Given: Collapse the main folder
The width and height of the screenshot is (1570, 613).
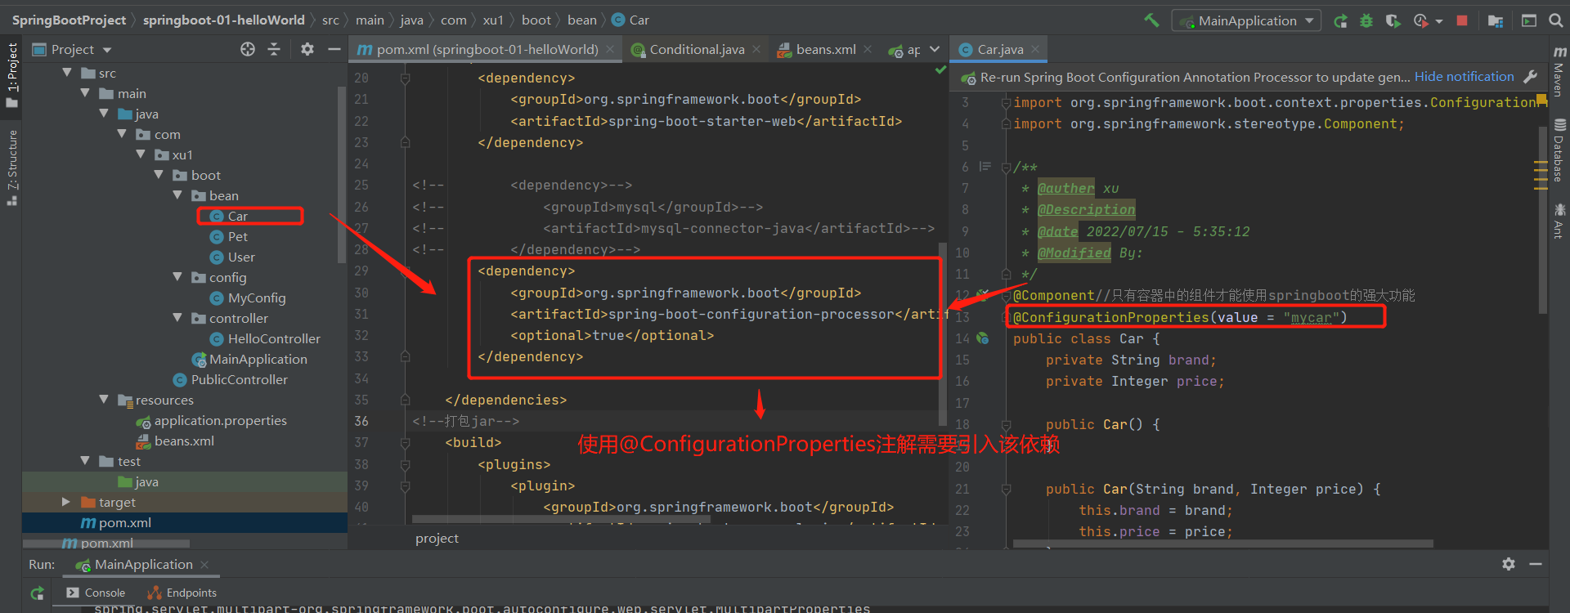Looking at the screenshot, I should point(85,93).
